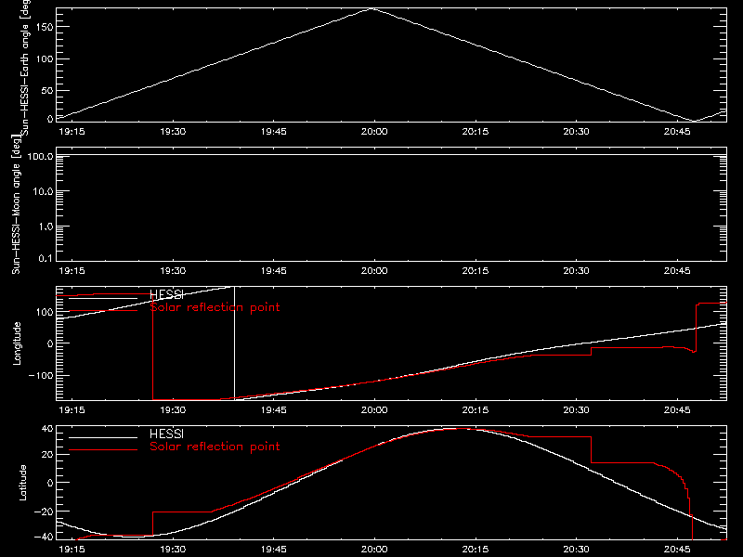Pick 20:00 label under the Moon angle plot

coord(374,271)
